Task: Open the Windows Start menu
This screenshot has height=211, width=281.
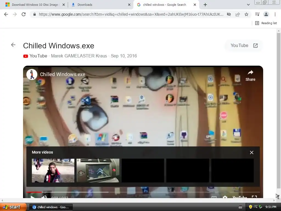Action: pos(13,207)
